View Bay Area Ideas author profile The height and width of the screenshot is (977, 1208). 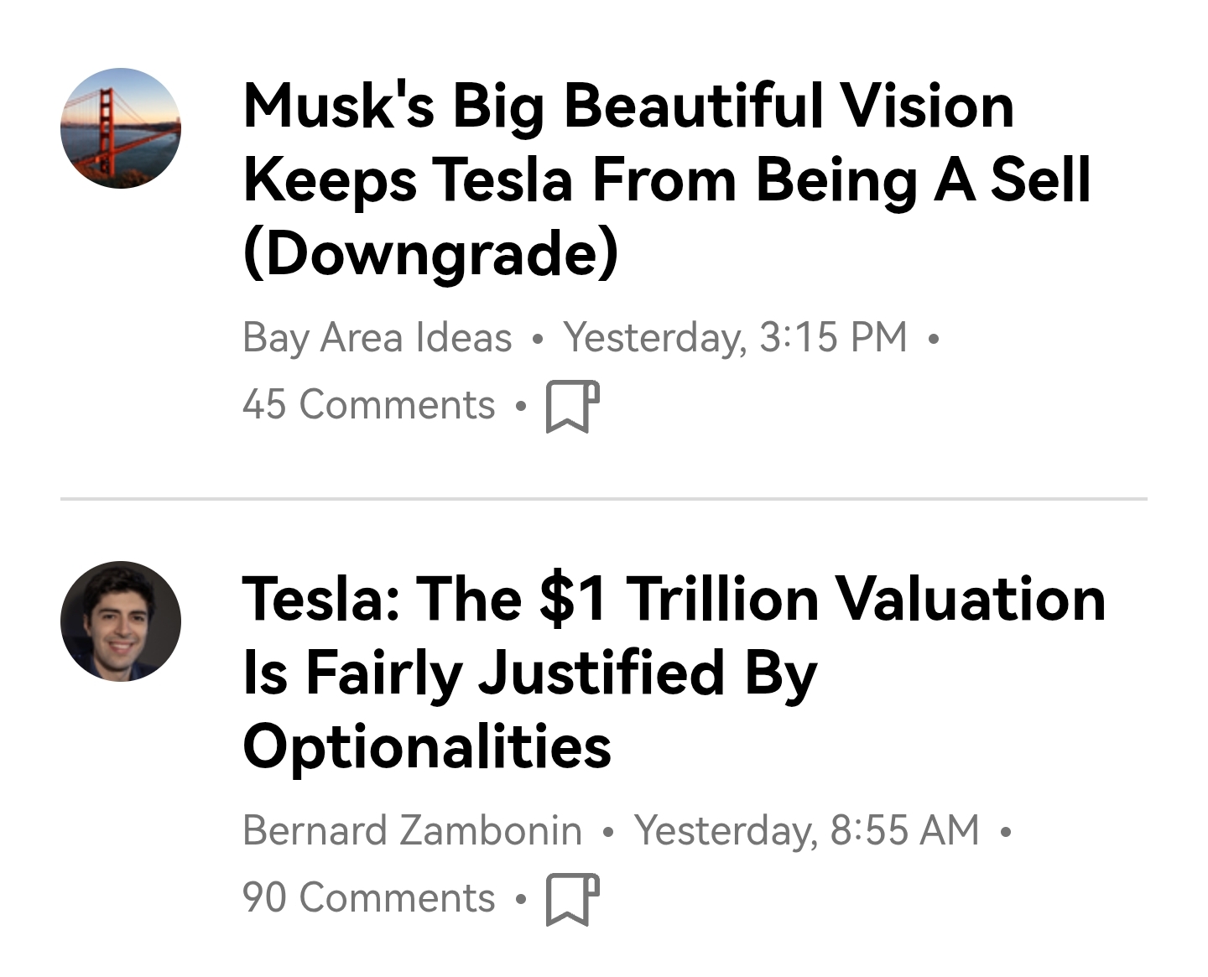[x=377, y=338]
